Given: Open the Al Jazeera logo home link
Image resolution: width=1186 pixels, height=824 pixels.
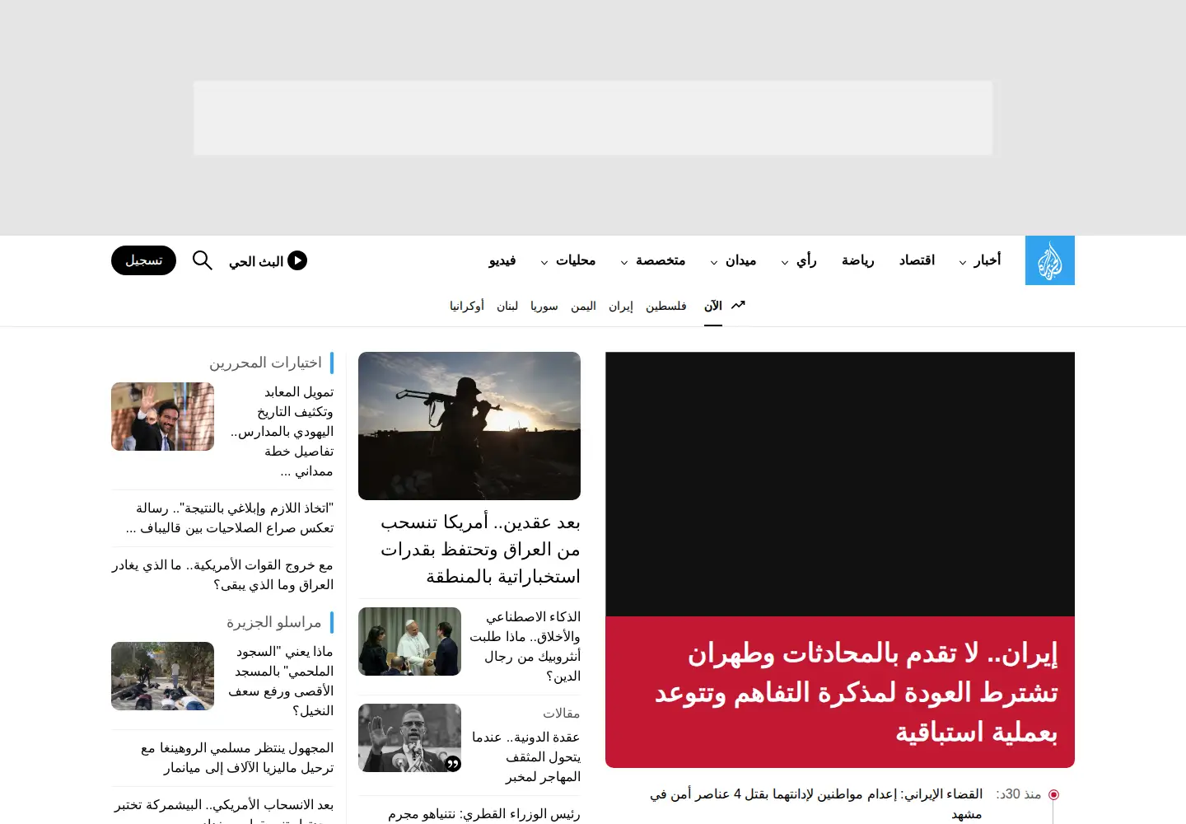Looking at the screenshot, I should tap(1049, 260).
